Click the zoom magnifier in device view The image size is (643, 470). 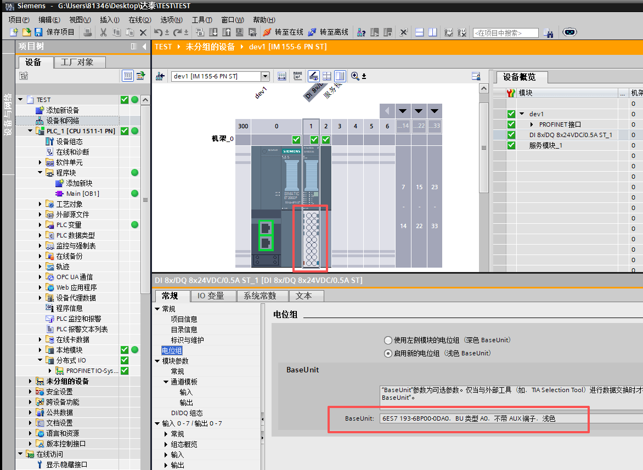pos(355,76)
